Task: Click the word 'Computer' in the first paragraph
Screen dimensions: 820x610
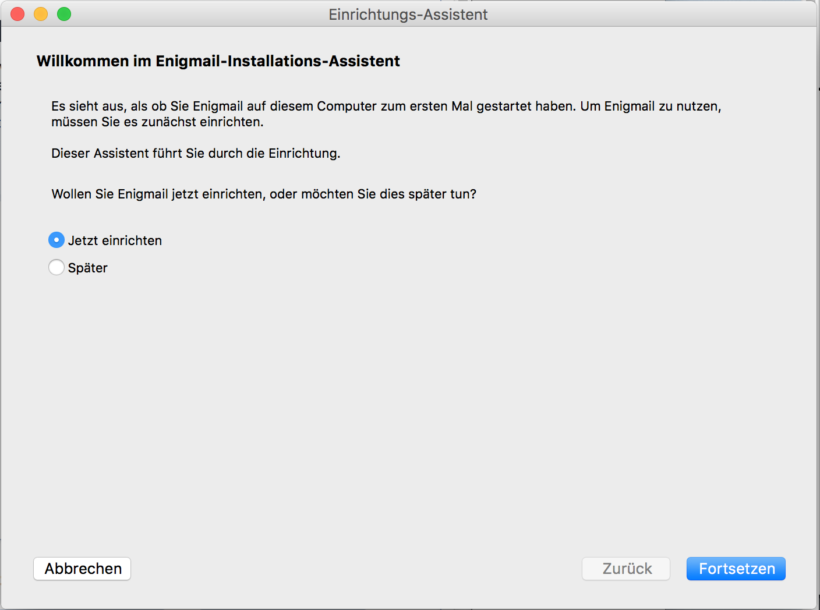Action: click(x=347, y=106)
